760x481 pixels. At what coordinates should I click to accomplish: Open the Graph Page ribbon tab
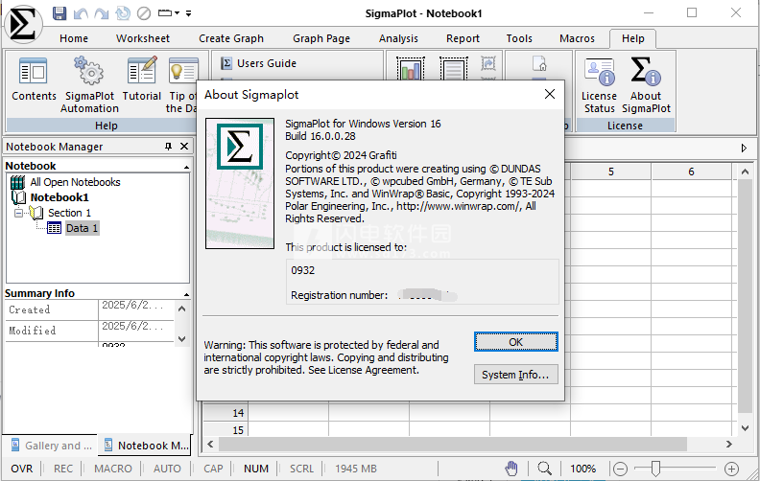coord(321,38)
